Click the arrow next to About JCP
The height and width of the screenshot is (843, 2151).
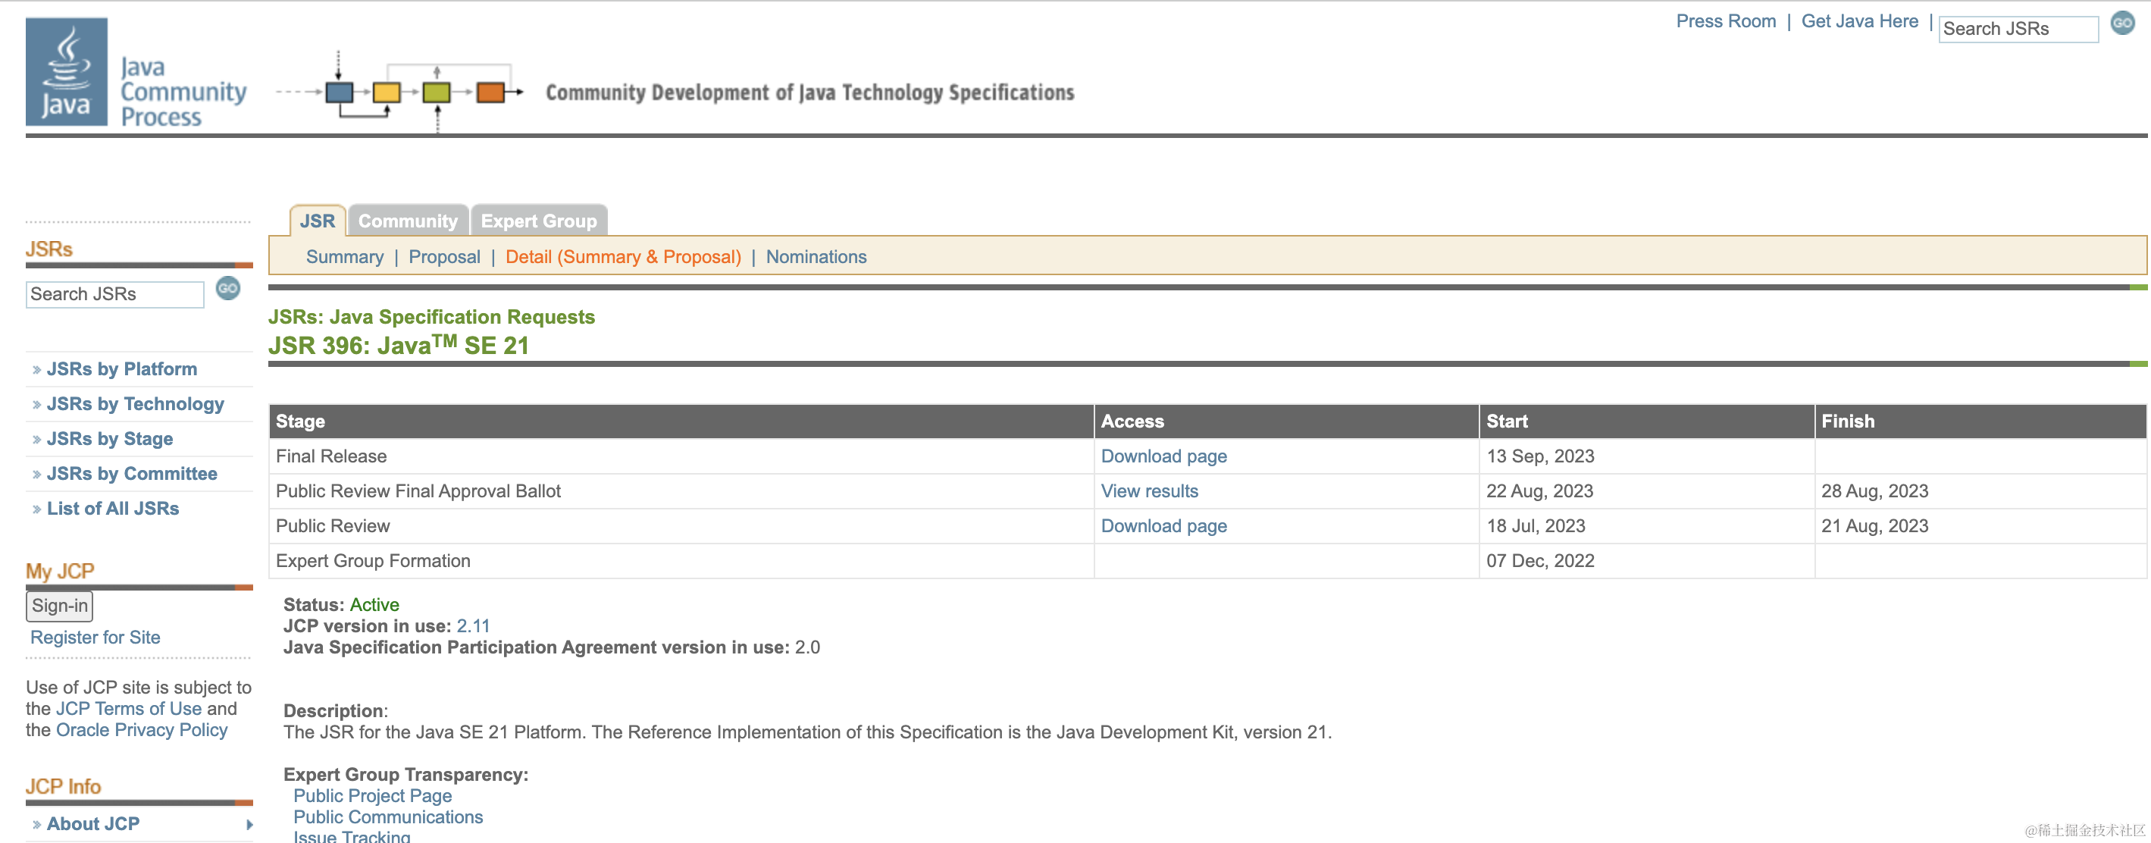click(x=249, y=824)
